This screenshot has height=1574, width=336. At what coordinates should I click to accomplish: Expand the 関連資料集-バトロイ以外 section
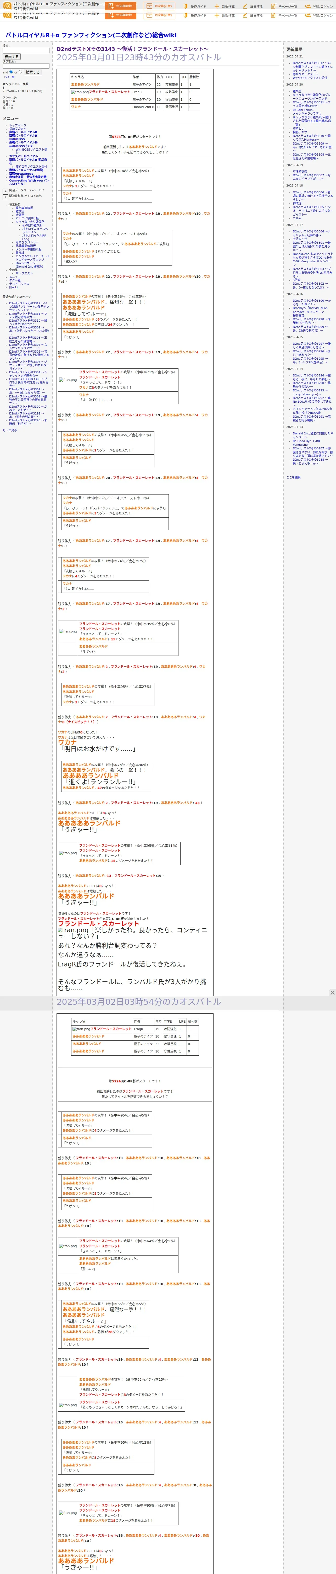[5, 197]
